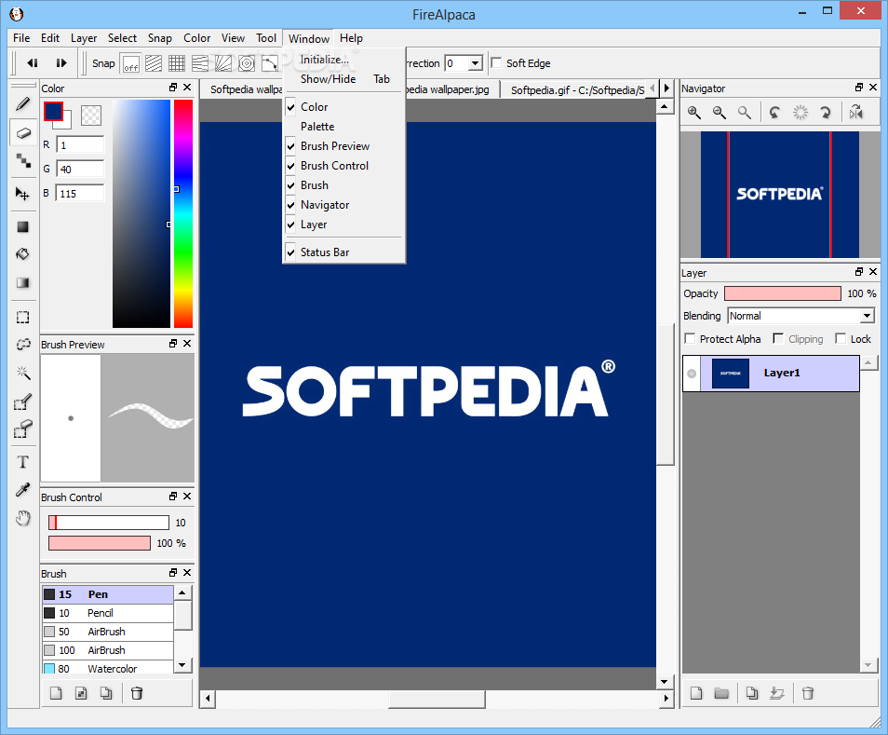The height and width of the screenshot is (735, 888).
Task: Click Undo arrow in the toolbar
Action: 33,63
